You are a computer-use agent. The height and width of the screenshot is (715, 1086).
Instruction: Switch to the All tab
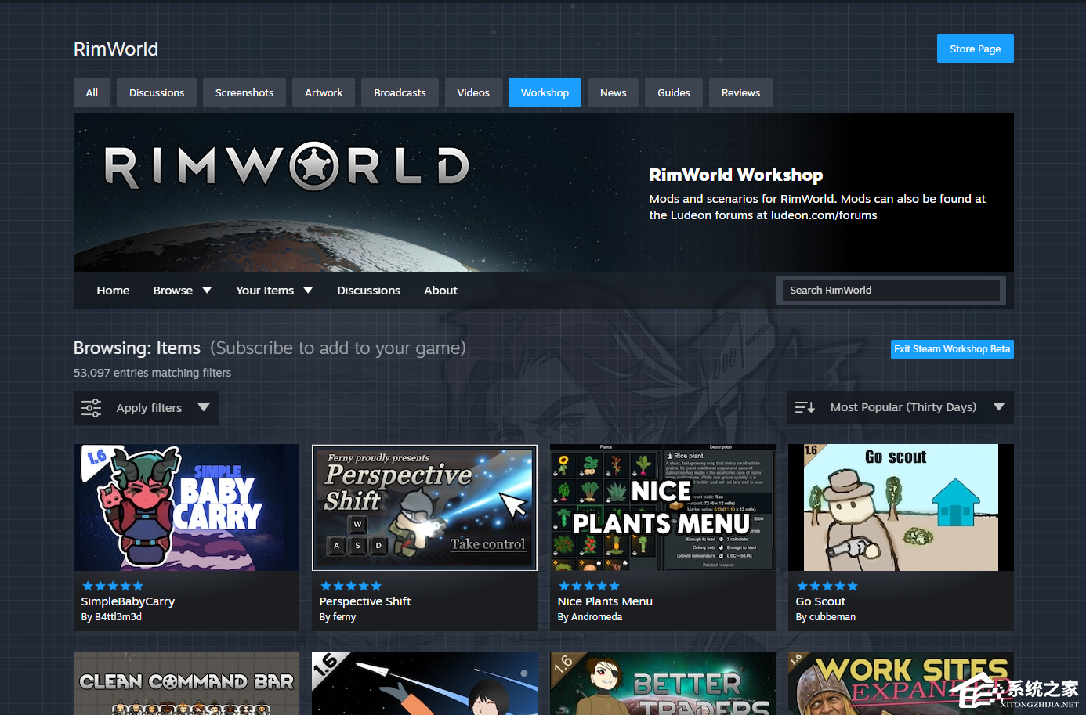pos(92,92)
